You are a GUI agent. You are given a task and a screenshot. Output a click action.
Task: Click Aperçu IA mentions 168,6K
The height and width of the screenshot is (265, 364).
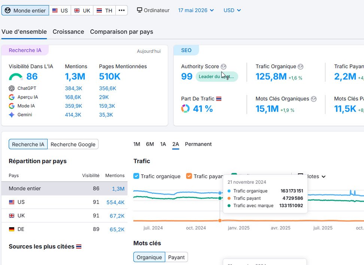coord(73,97)
